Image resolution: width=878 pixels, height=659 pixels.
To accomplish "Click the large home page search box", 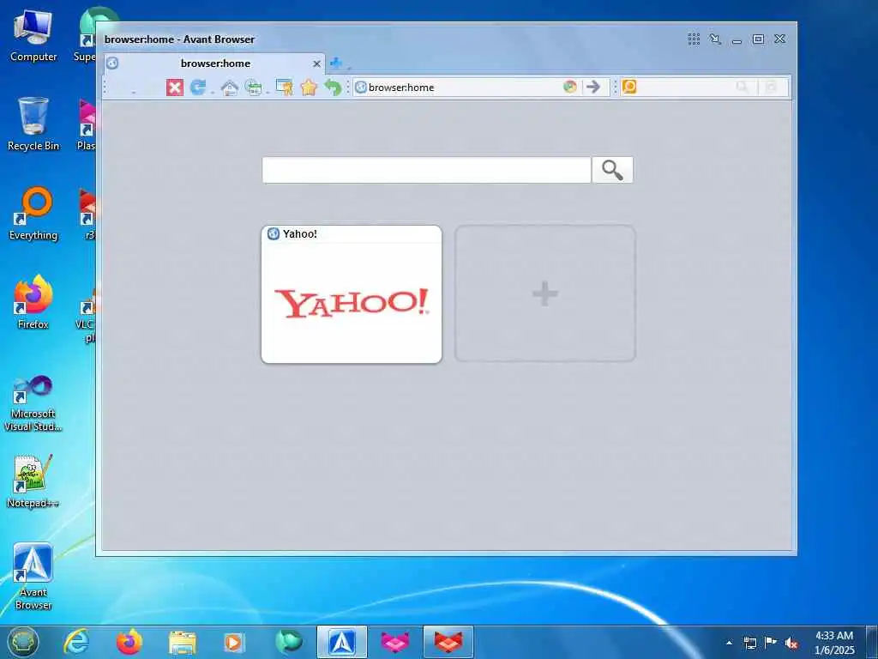I will (x=426, y=170).
